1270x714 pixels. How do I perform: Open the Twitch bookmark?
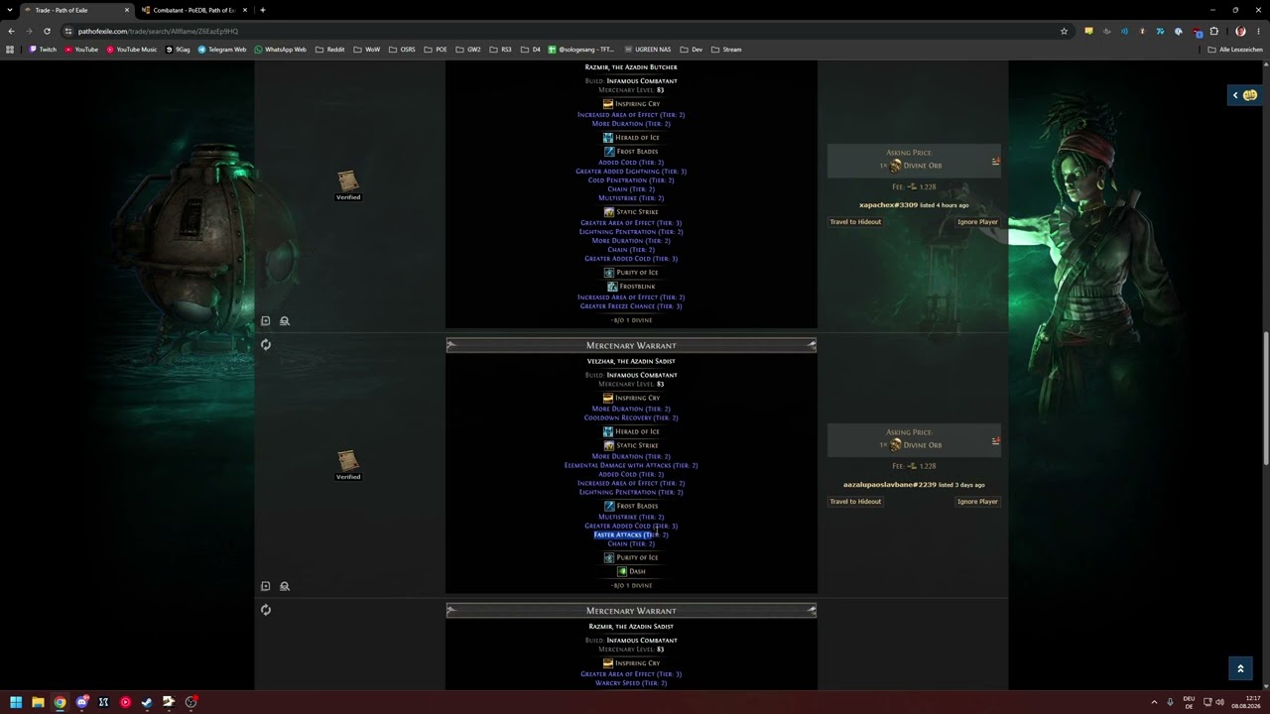(43, 49)
